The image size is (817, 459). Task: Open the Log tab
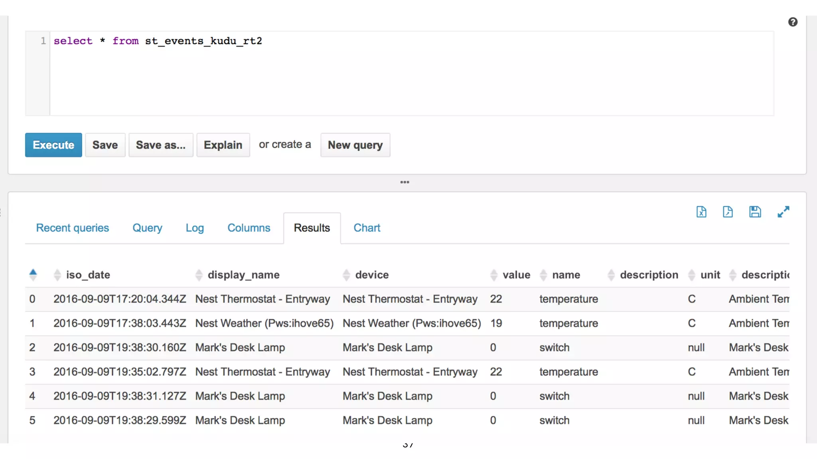tap(195, 228)
